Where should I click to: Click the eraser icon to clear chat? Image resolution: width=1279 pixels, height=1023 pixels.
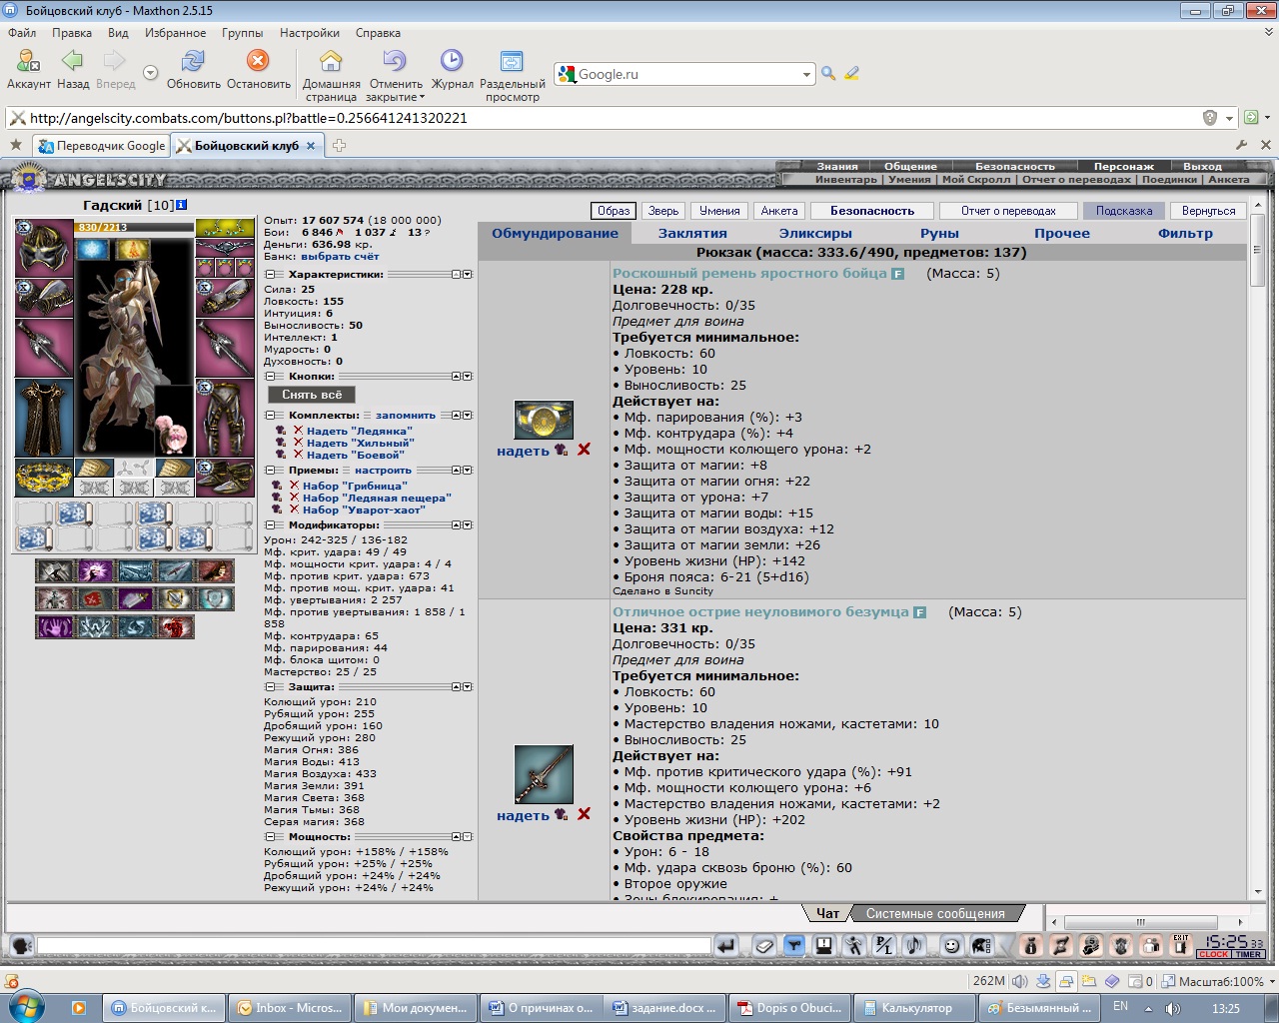pos(764,945)
